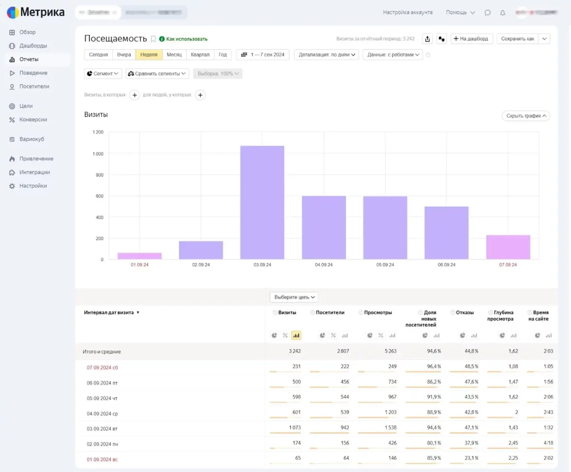Click the export report icon
Image resolution: width=571 pixels, height=472 pixels.
(x=427, y=39)
